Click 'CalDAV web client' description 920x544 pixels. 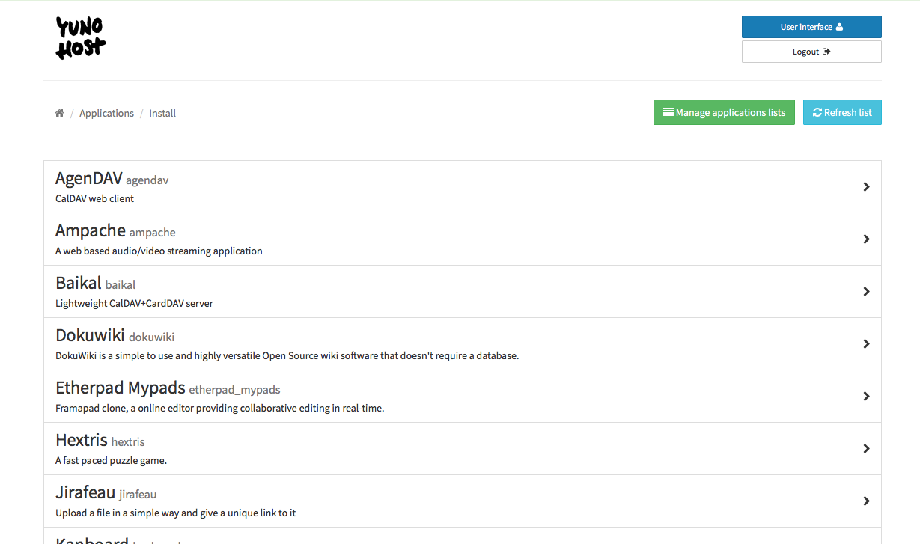pos(95,198)
